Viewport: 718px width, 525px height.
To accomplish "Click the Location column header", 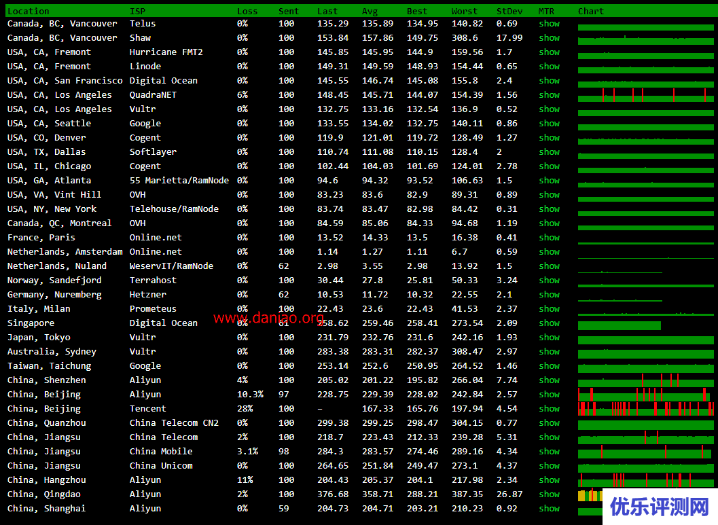I will (29, 11).
